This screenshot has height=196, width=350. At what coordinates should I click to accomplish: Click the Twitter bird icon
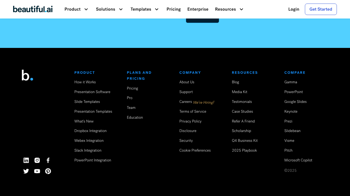pyautogui.click(x=26, y=171)
